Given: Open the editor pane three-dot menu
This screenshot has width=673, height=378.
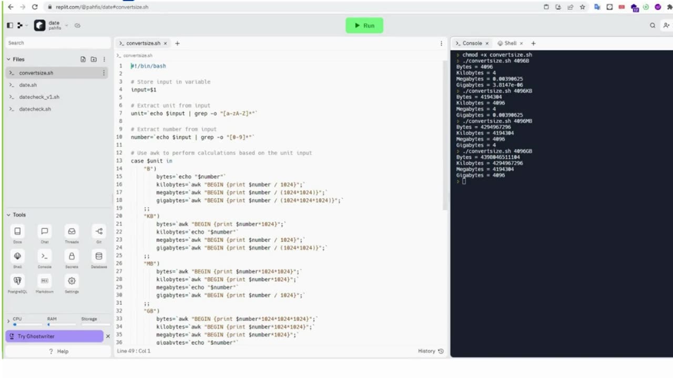Looking at the screenshot, I should pyautogui.click(x=441, y=43).
